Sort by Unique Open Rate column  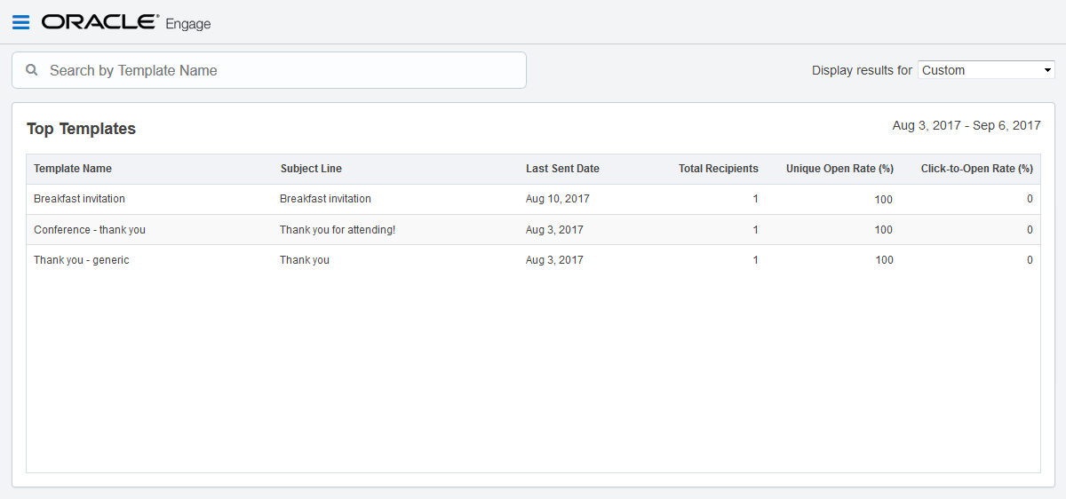click(x=839, y=169)
